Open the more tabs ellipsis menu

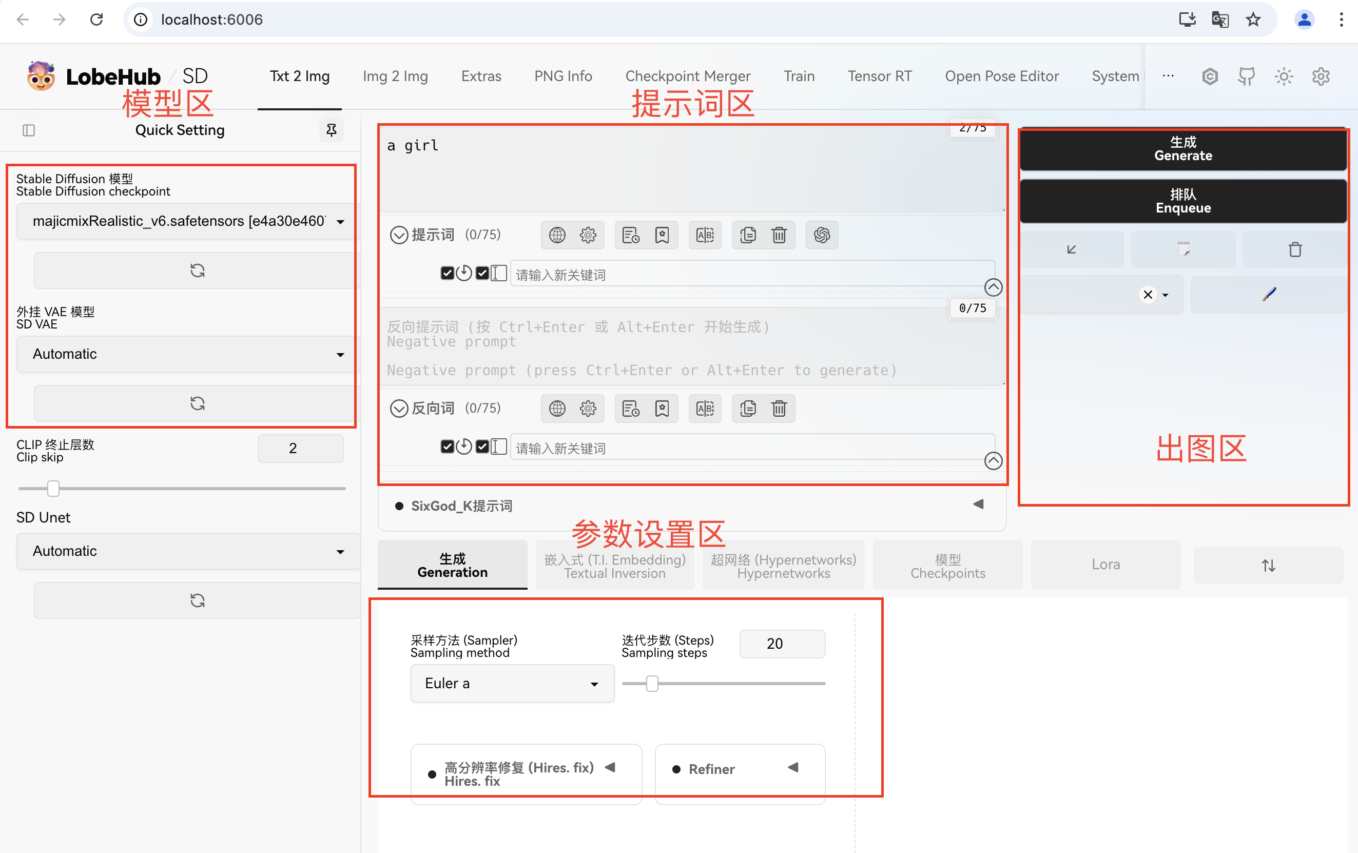[1168, 76]
